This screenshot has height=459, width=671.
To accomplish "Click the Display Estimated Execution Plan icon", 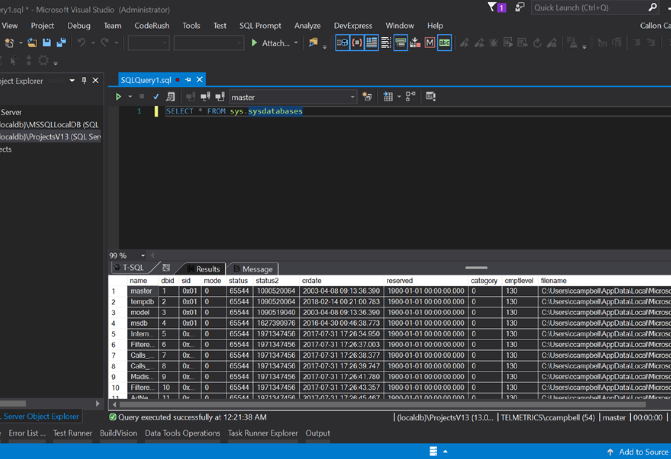I will click(x=171, y=97).
